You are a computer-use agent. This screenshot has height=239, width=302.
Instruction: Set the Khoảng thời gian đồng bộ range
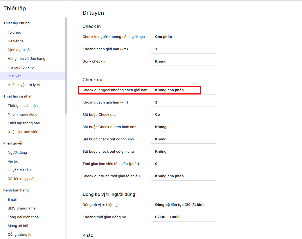(x=183, y=217)
